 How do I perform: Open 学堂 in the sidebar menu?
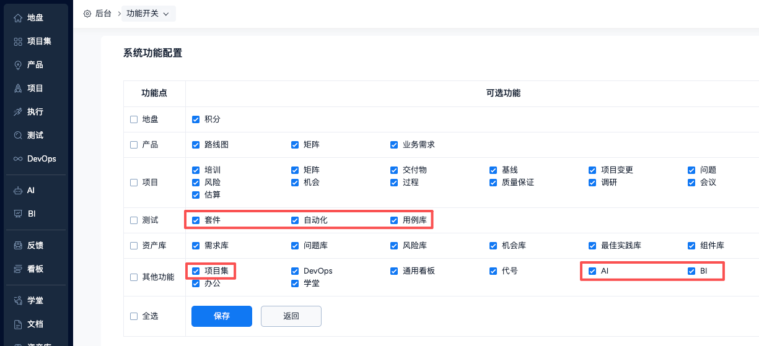pos(35,301)
